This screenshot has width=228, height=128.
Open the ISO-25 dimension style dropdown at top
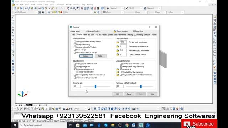(135, 8)
